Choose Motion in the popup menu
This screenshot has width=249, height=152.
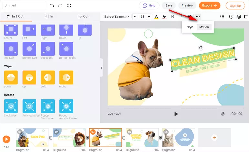[x=204, y=27]
